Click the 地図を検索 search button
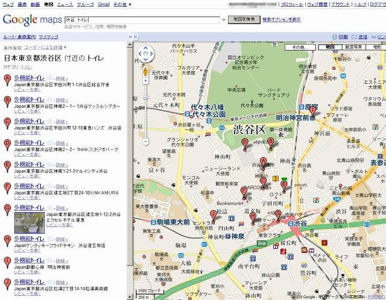The height and width of the screenshot is (300, 386). 244,20
